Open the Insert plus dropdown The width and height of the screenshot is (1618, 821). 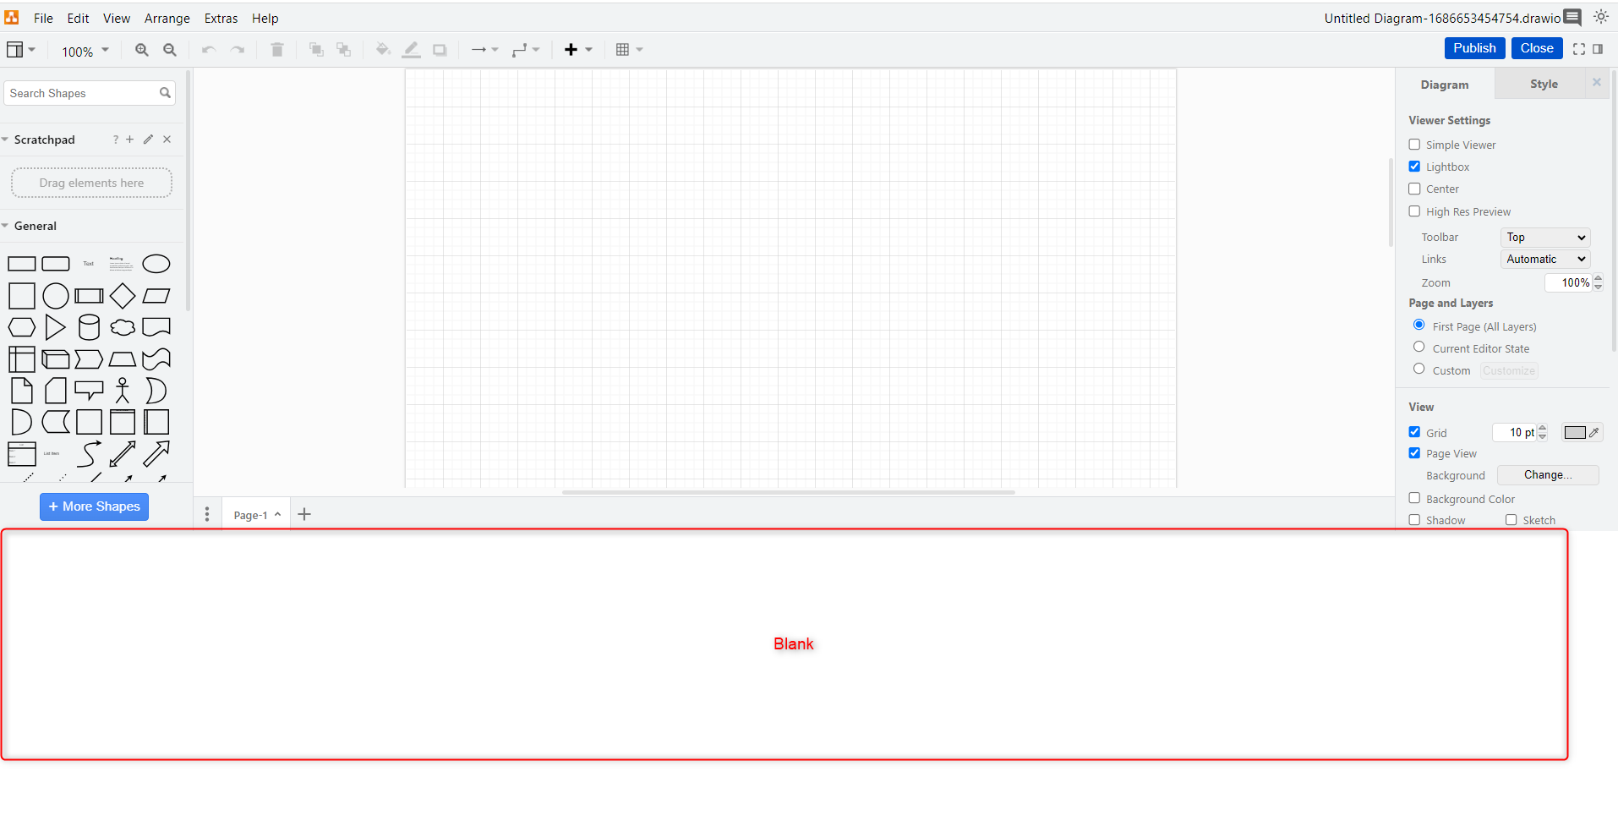tap(579, 50)
